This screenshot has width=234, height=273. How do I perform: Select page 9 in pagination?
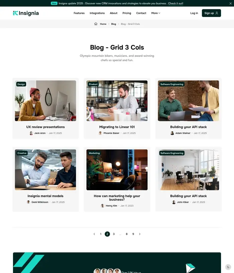(x=133, y=234)
